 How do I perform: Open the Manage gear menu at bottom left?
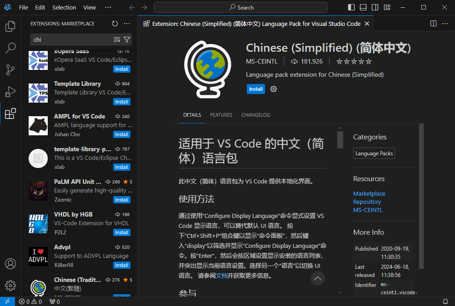(x=10, y=286)
